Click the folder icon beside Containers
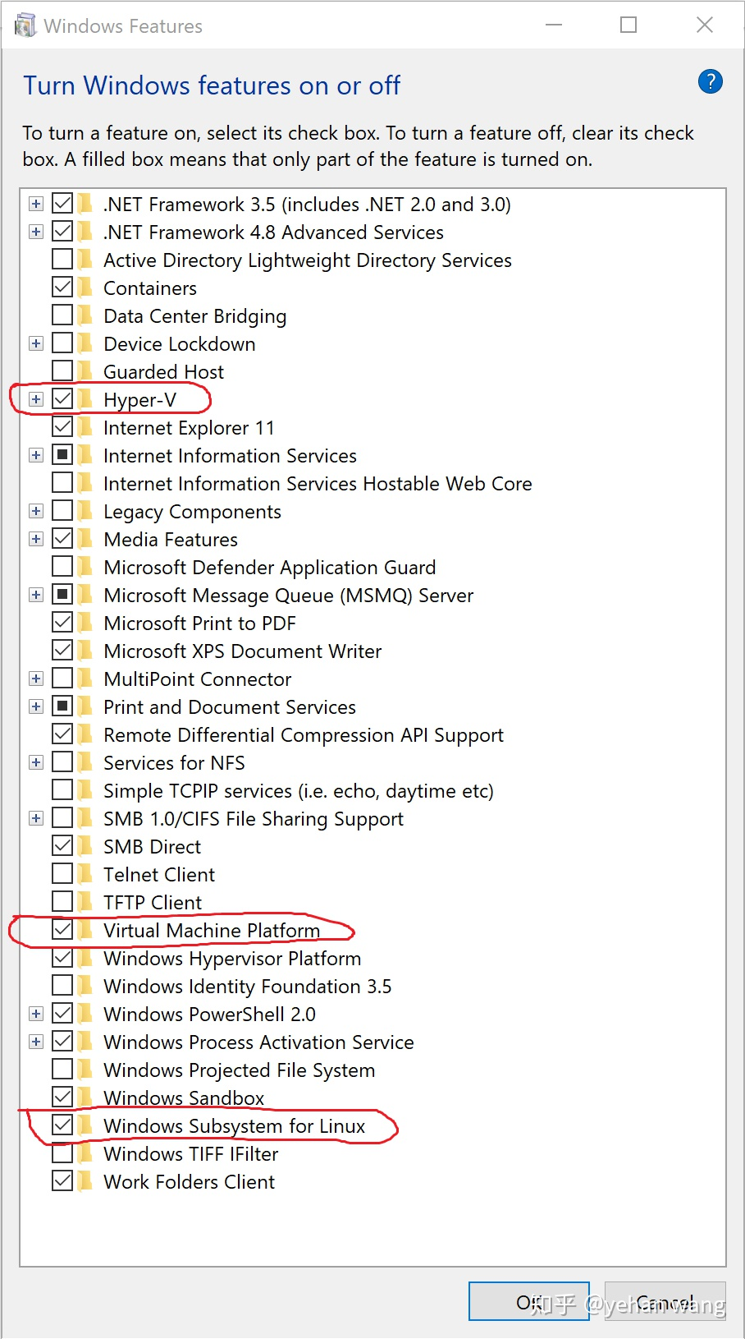 (x=85, y=288)
